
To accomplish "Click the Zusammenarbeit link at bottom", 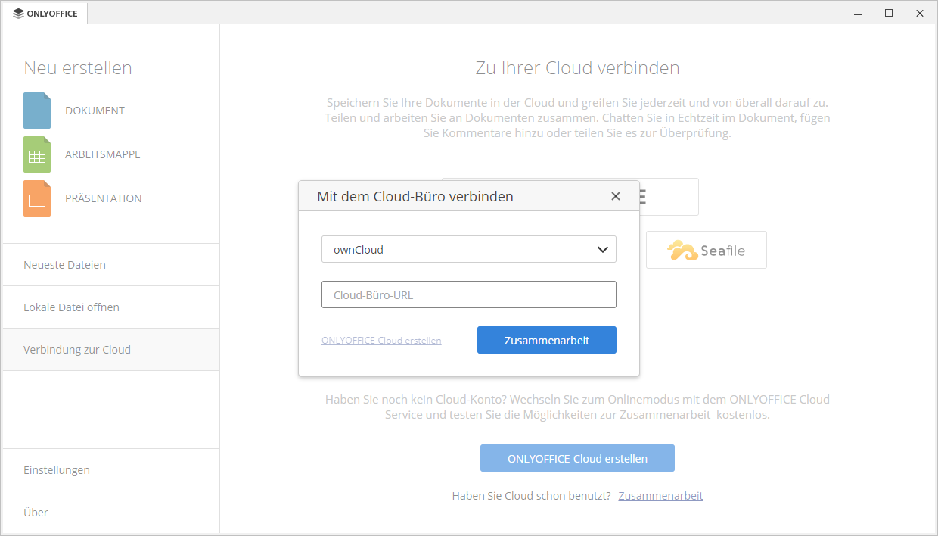I will pyautogui.click(x=660, y=496).
